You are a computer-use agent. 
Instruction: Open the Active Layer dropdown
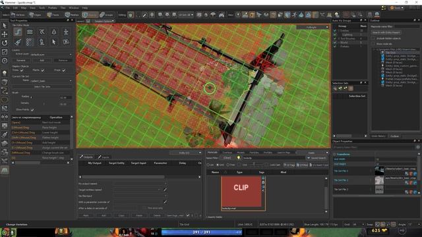pyautogui.click(x=51, y=55)
